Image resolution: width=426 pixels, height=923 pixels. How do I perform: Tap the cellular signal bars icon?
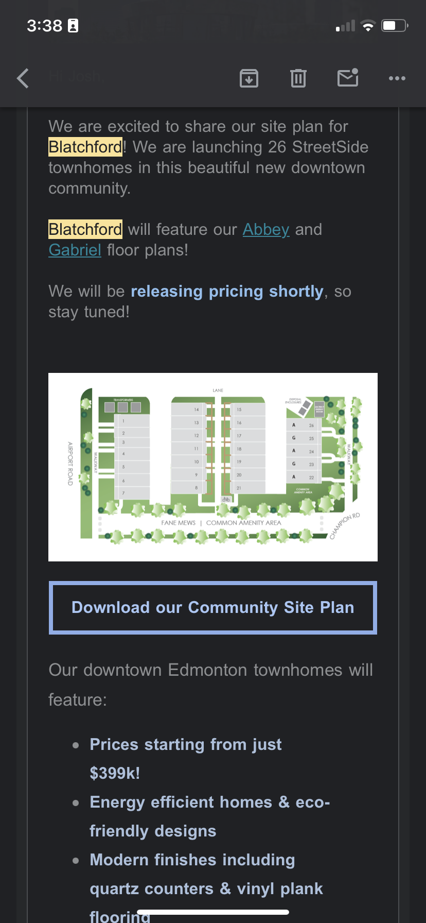point(346,26)
